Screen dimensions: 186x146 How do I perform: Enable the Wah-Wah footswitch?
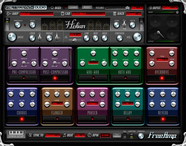click(x=93, y=78)
